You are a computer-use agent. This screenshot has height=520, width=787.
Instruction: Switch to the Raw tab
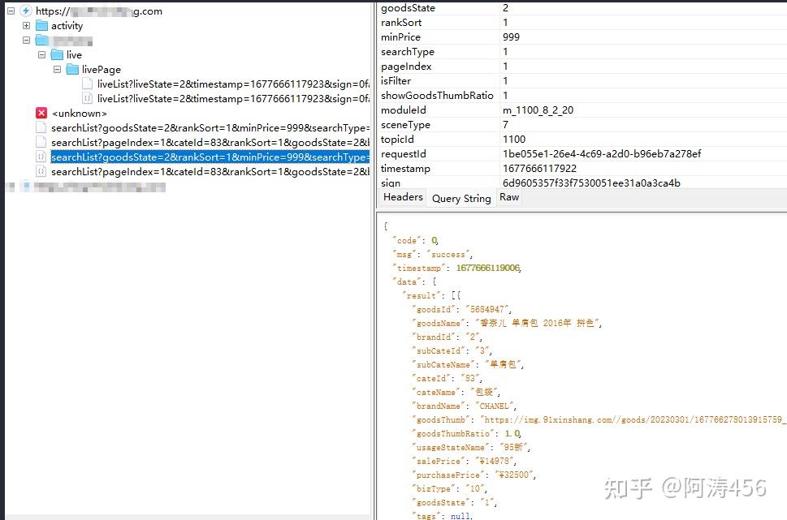click(x=508, y=197)
